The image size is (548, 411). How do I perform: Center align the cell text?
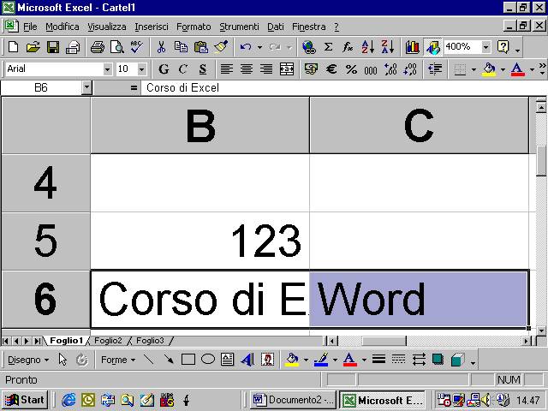coord(247,68)
